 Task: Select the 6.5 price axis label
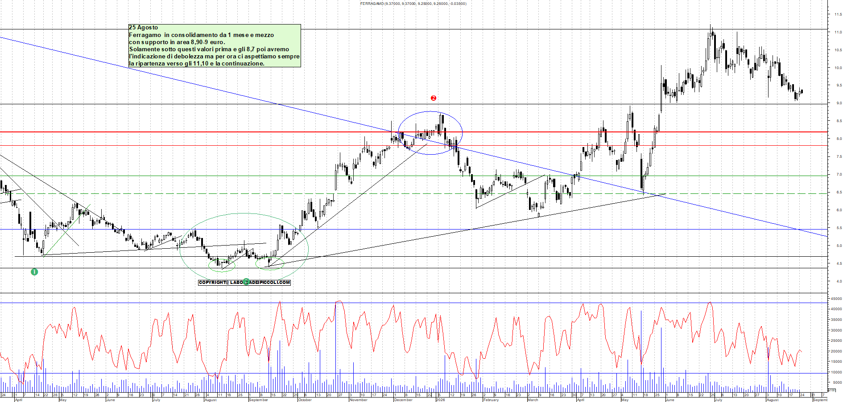[839, 192]
